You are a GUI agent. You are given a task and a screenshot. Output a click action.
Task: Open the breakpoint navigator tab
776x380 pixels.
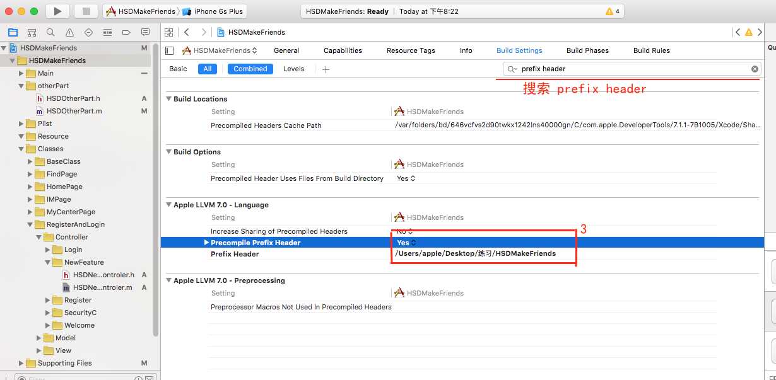(x=126, y=32)
